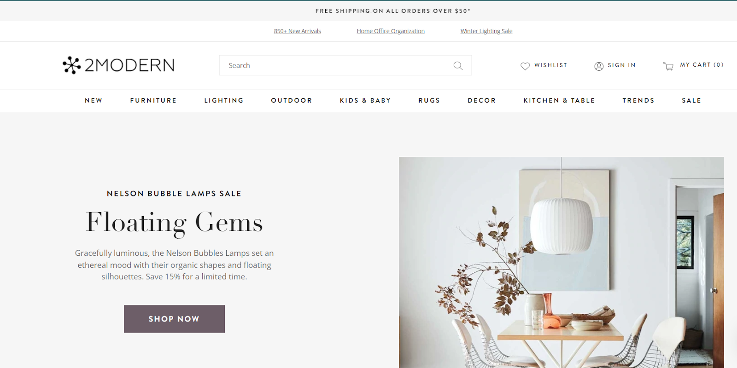The height and width of the screenshot is (368, 737).
Task: Click the search magnifier icon
Action: (x=458, y=66)
